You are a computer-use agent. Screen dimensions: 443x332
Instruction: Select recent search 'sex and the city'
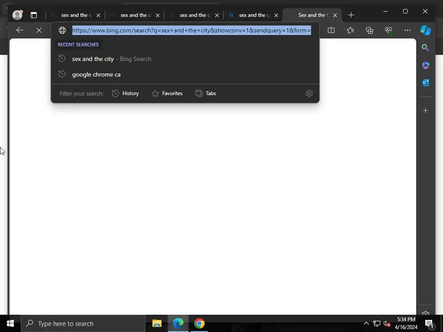[x=185, y=59]
